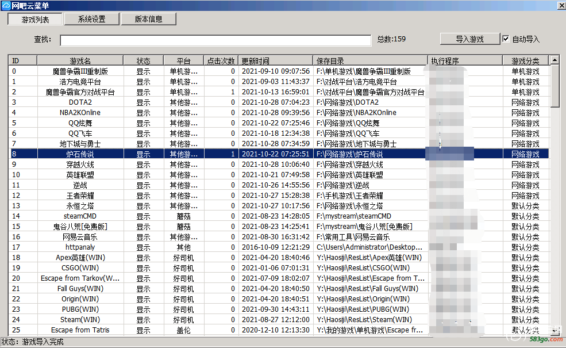Sort by the ID column header
This screenshot has width=566, height=348.
[23, 61]
